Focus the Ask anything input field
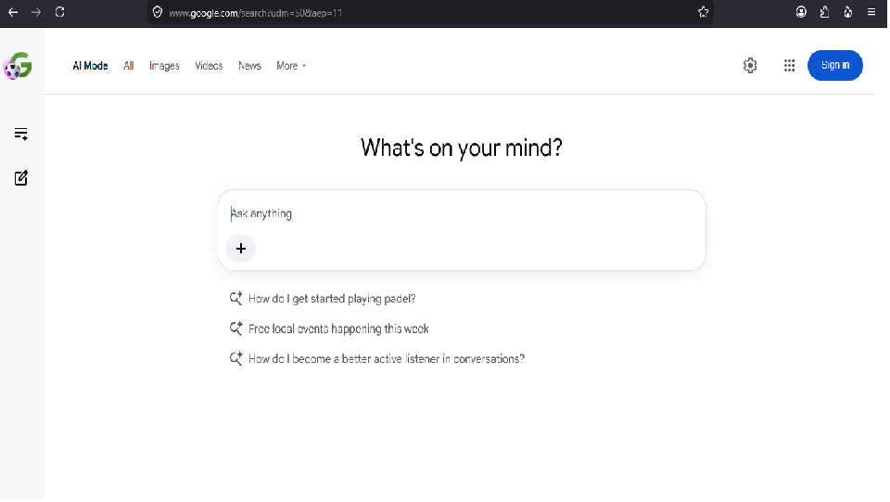This screenshot has height=502, width=890. [x=461, y=213]
